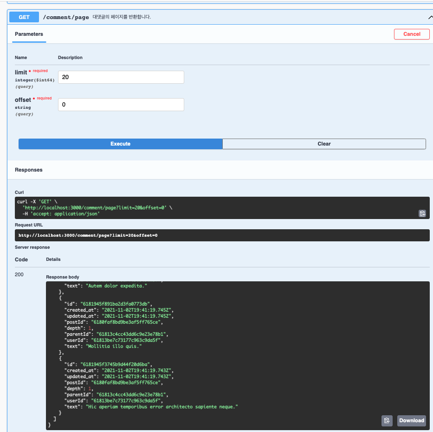The height and width of the screenshot is (432, 433).
Task: Select the offset parameter input box
Action: (121, 104)
